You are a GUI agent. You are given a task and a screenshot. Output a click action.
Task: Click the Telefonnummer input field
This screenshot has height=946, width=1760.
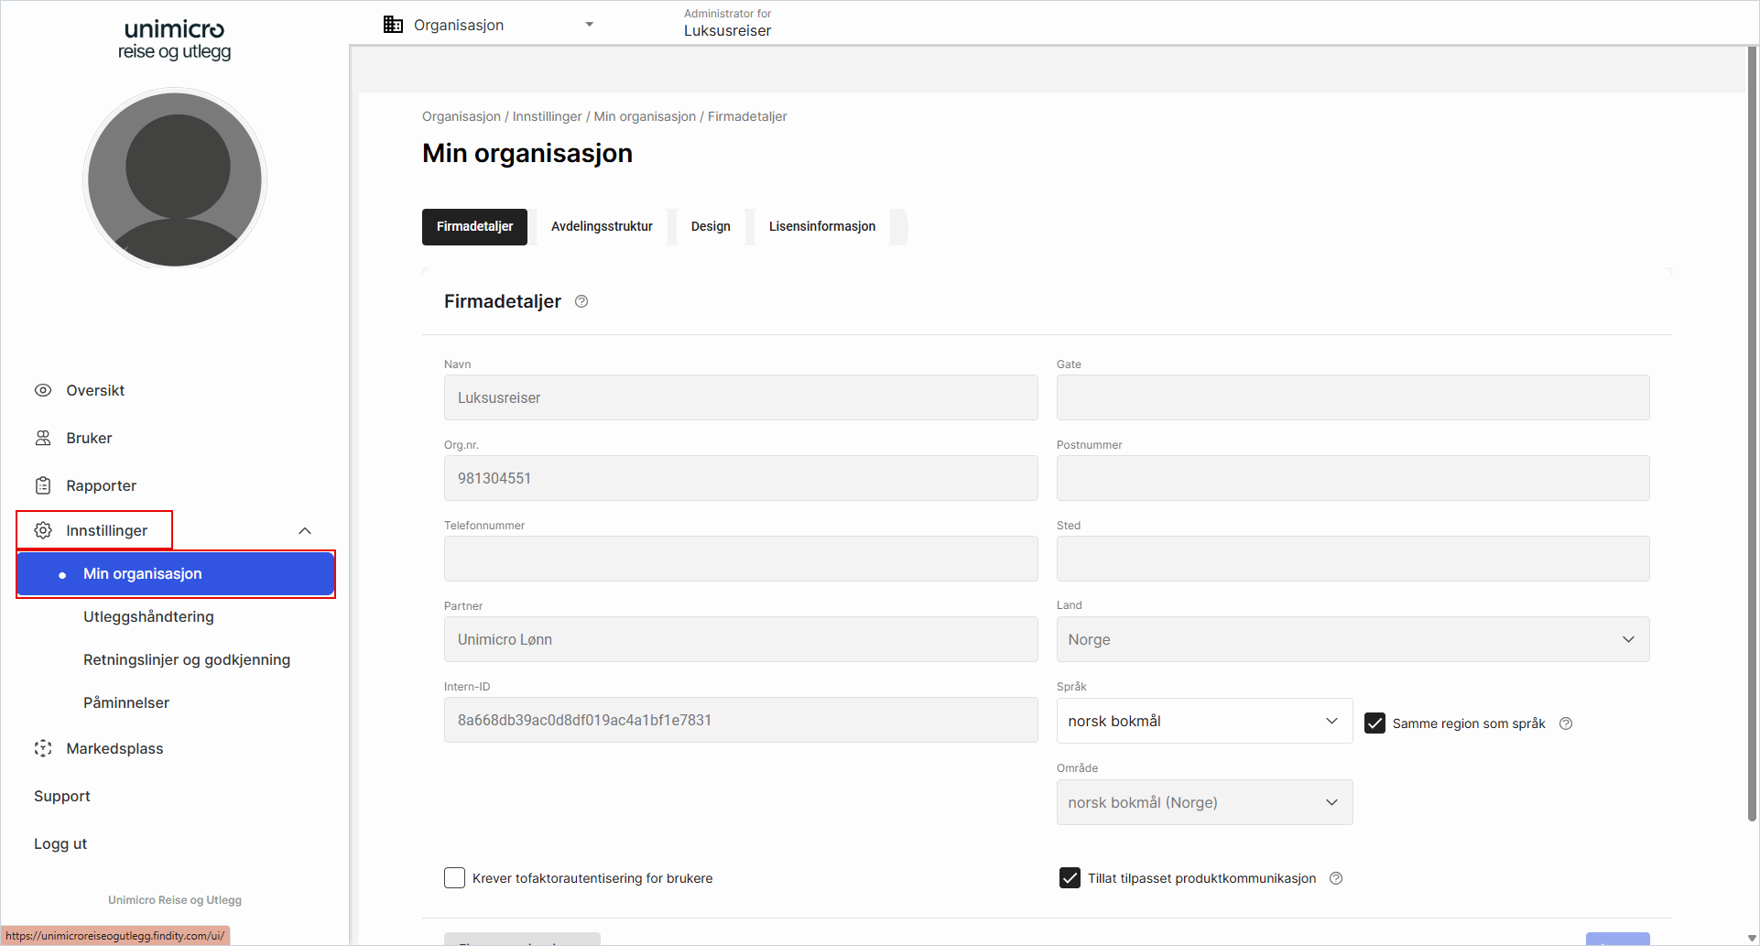point(740,559)
